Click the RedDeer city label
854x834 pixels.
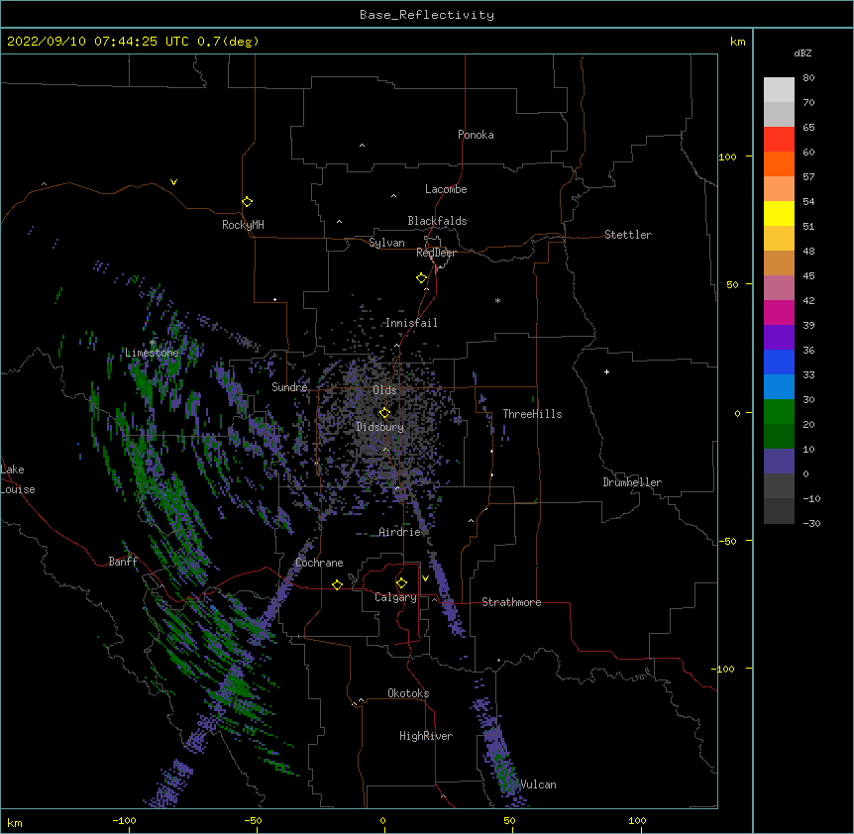[x=436, y=253]
